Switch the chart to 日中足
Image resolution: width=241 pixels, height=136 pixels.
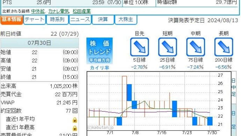coord(234,87)
